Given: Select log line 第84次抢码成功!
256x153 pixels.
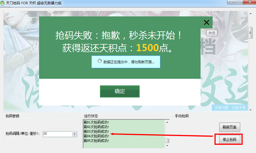Looking at the screenshot, I should coord(96,136).
